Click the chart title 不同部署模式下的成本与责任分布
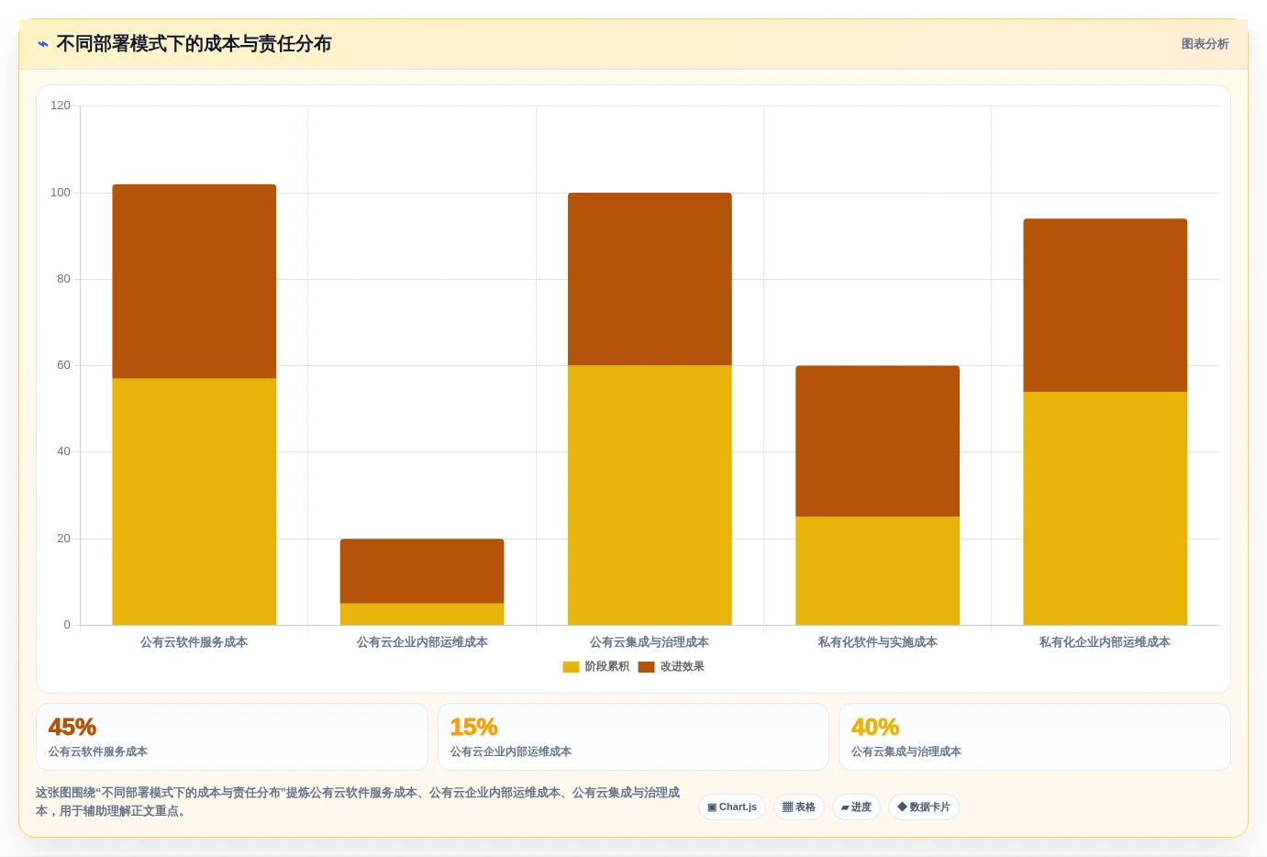This screenshot has height=857, width=1267. point(194,44)
